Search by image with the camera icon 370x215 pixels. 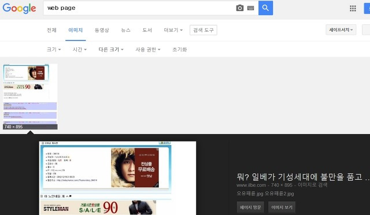tap(240, 8)
